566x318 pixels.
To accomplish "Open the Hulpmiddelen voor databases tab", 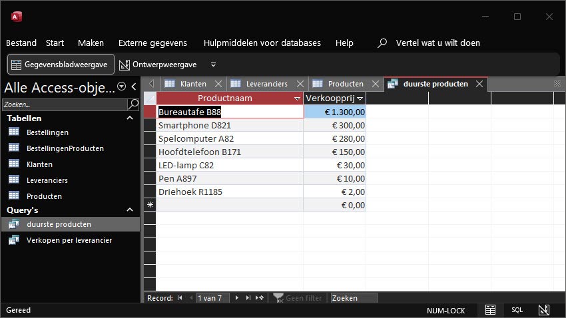I will [x=262, y=43].
